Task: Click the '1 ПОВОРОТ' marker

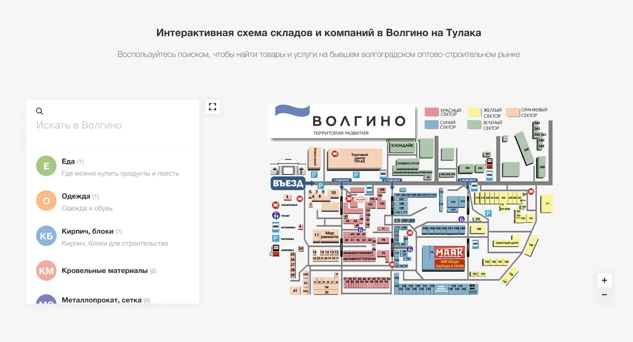Action: click(x=342, y=181)
